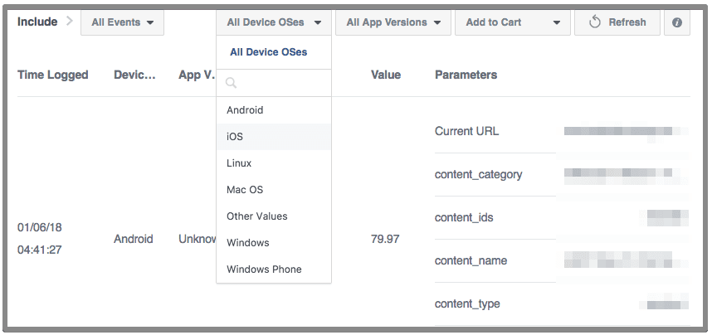
Task: Click the info icon next to Refresh
Action: tap(677, 23)
